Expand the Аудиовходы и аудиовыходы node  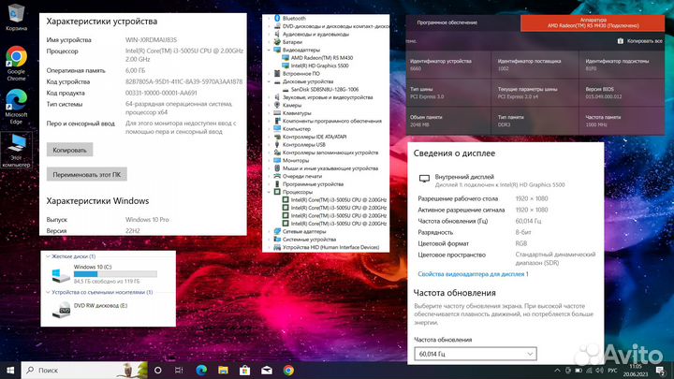[x=269, y=34]
